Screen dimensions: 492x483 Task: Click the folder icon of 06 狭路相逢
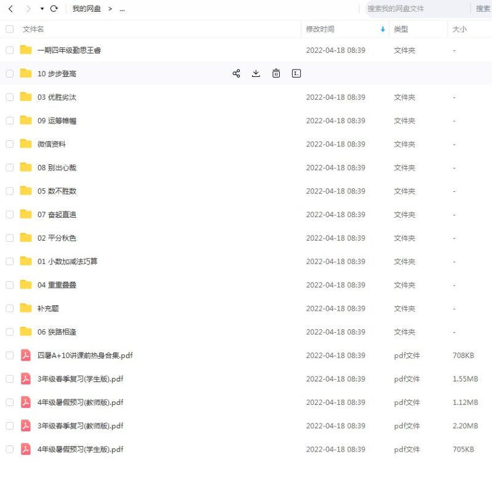25,332
